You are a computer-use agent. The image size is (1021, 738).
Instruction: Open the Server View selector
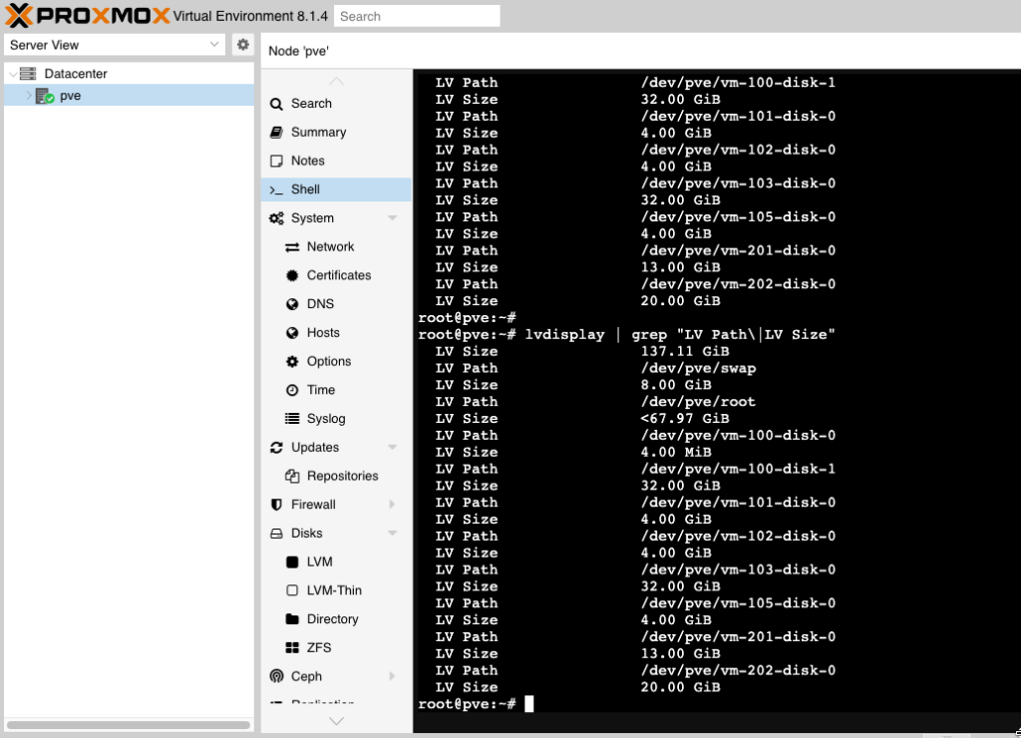coord(115,45)
